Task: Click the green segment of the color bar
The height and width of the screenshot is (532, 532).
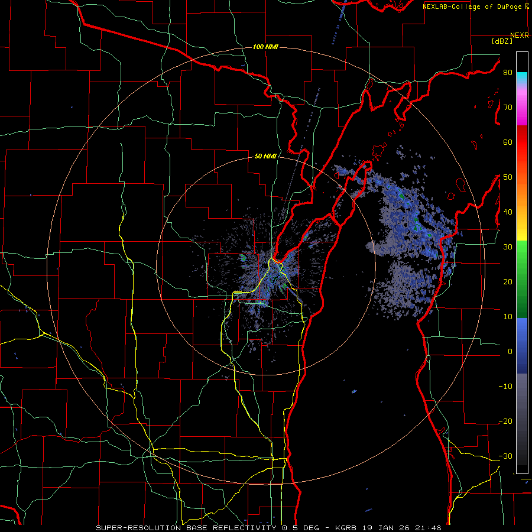Action: [522, 278]
